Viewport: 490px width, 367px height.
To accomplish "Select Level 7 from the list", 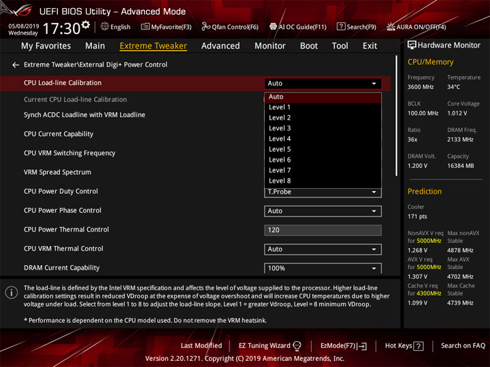I will click(x=323, y=171).
